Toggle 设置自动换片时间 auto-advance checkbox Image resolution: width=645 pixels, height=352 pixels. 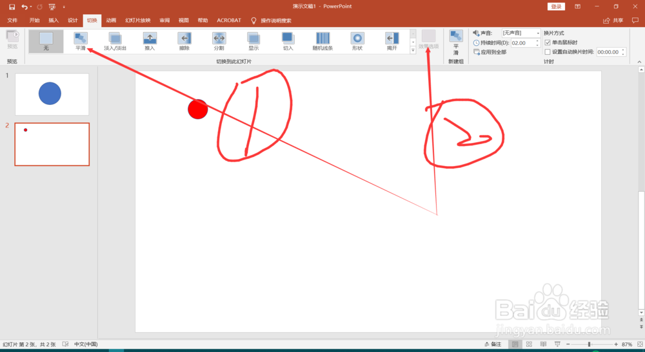548,52
